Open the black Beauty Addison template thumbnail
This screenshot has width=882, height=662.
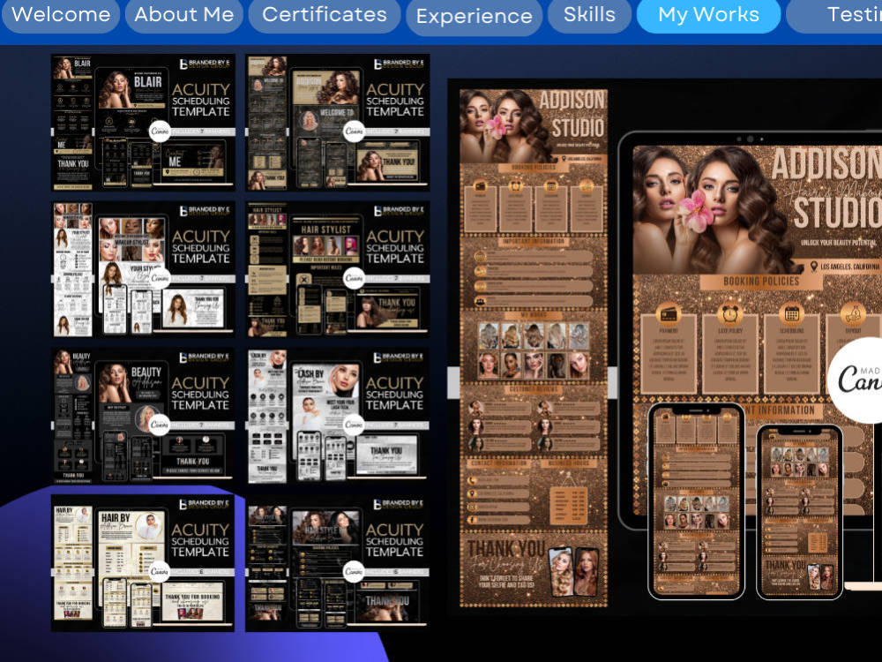143,417
